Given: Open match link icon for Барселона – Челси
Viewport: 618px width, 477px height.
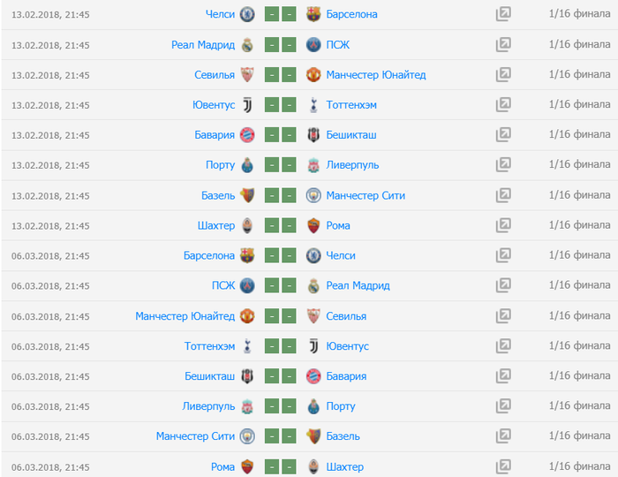Looking at the screenshot, I should pos(503,255).
